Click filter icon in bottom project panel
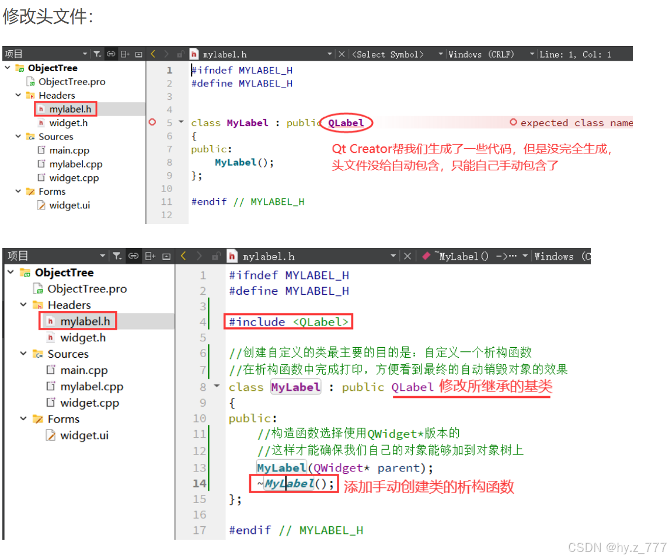The height and width of the screenshot is (559, 669). tap(117, 256)
